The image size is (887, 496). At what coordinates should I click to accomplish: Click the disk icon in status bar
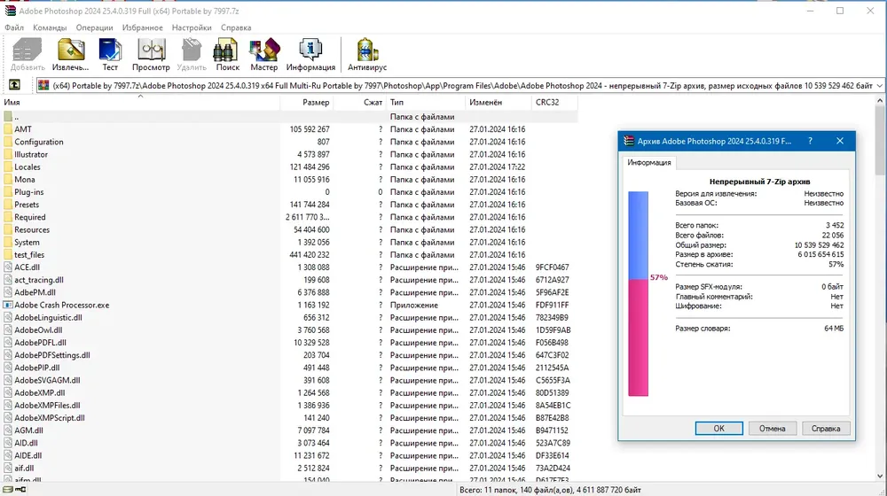click(x=7, y=490)
